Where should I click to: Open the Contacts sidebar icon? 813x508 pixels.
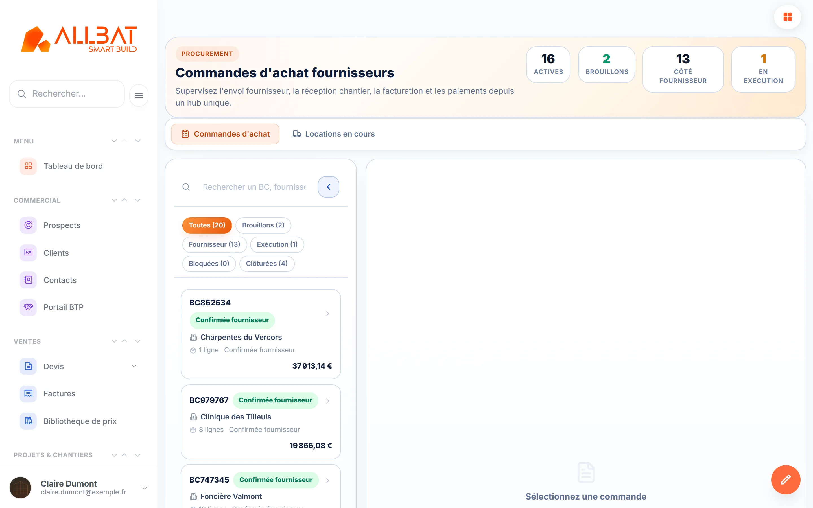pos(28,280)
